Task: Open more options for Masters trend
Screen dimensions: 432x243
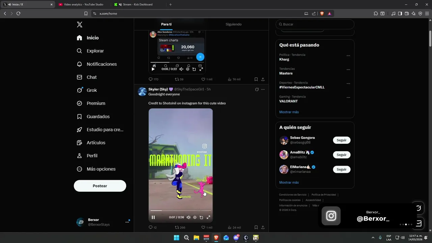Action: point(348,70)
